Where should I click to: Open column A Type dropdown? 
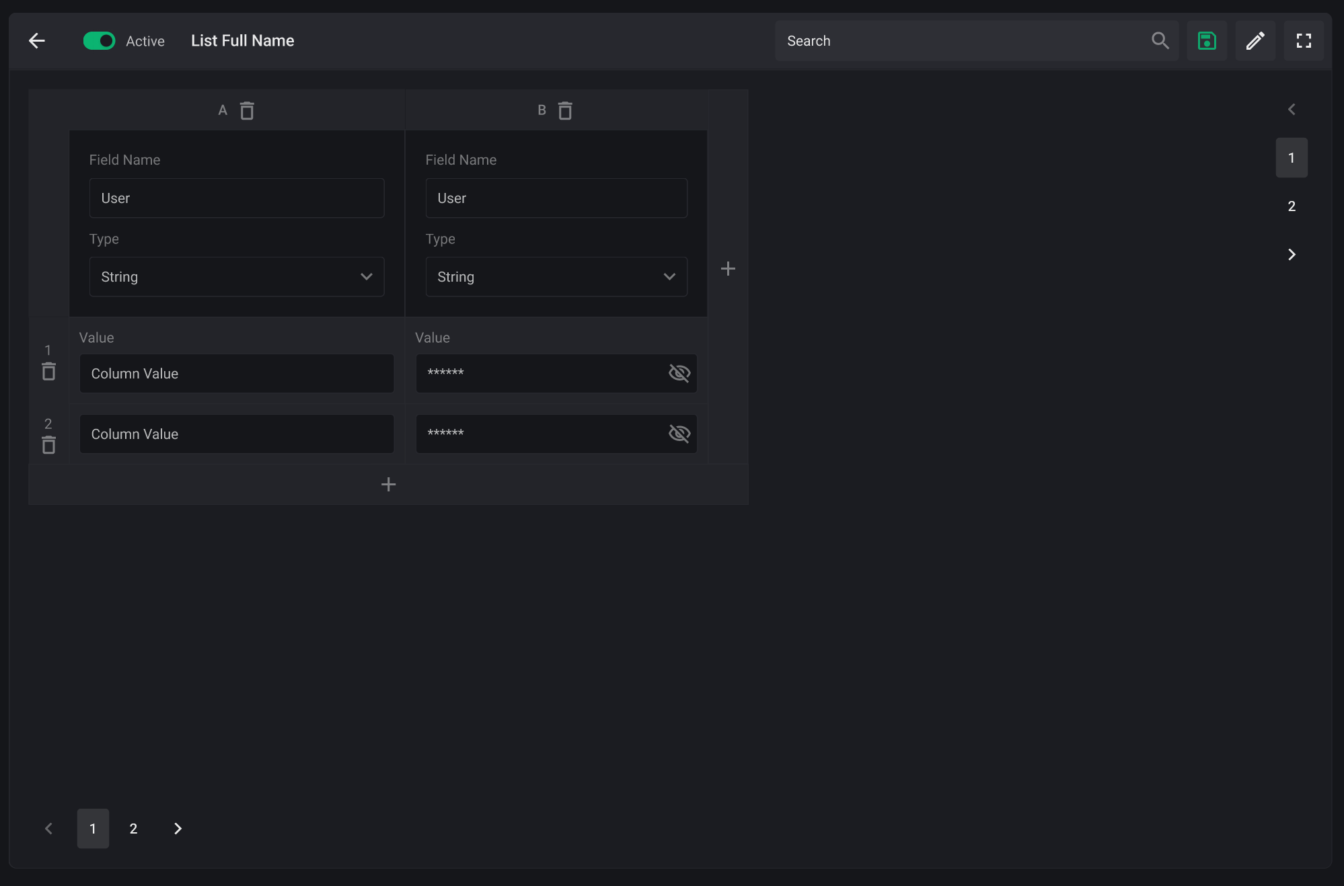pos(237,277)
